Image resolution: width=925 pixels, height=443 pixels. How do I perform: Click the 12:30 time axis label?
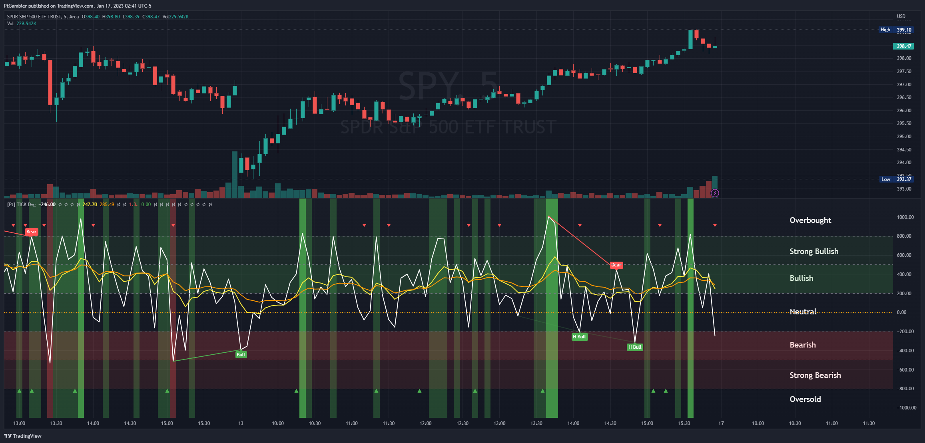462,423
